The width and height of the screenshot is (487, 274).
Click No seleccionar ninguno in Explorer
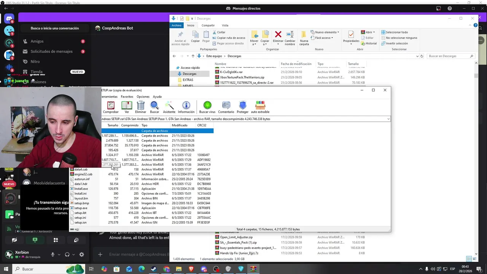pos(399,38)
